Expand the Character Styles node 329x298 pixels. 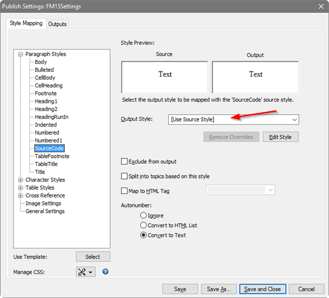tap(20, 180)
